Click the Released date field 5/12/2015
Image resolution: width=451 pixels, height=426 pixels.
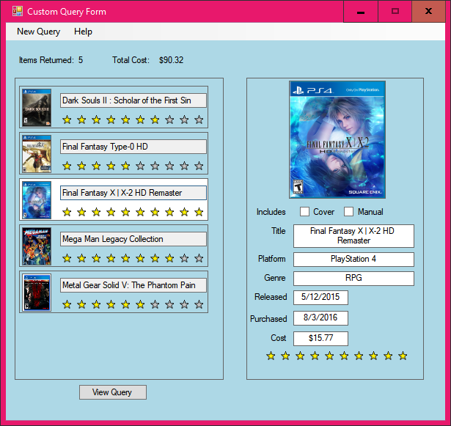point(320,298)
